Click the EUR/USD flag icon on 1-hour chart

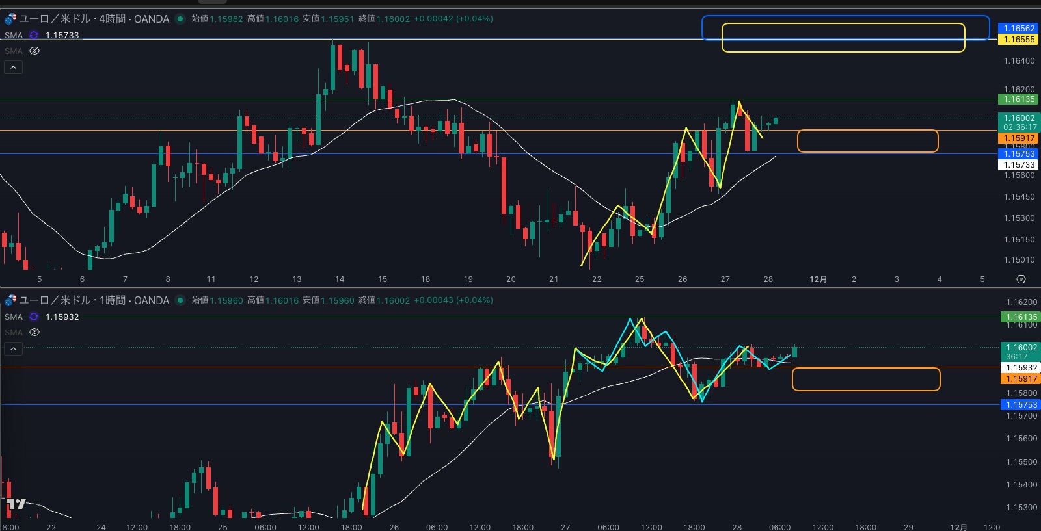click(10, 300)
